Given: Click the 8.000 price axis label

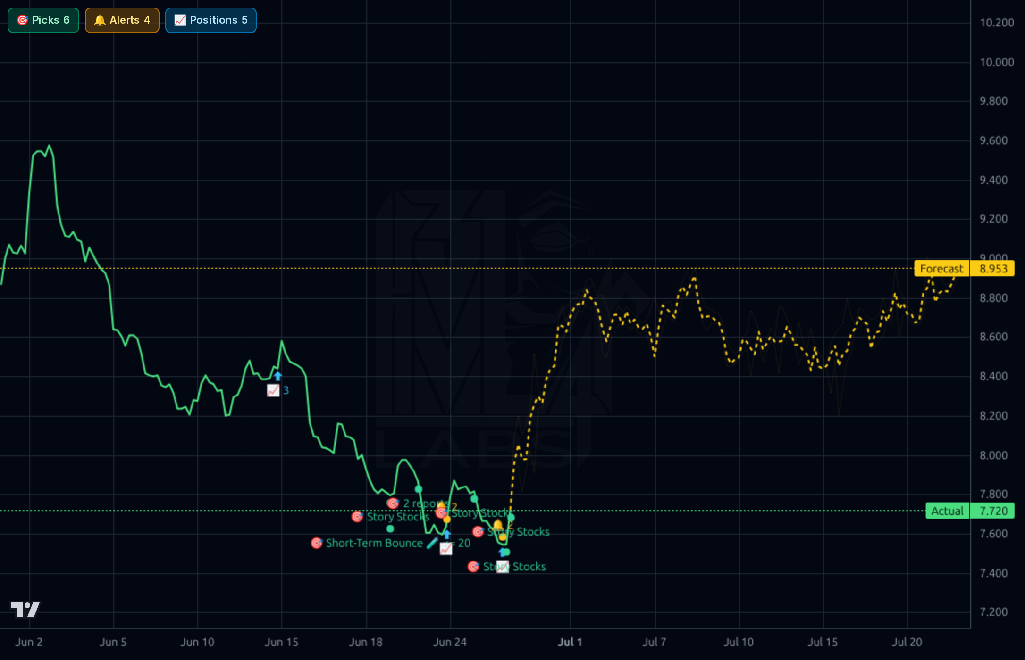Looking at the screenshot, I should click(994, 455).
